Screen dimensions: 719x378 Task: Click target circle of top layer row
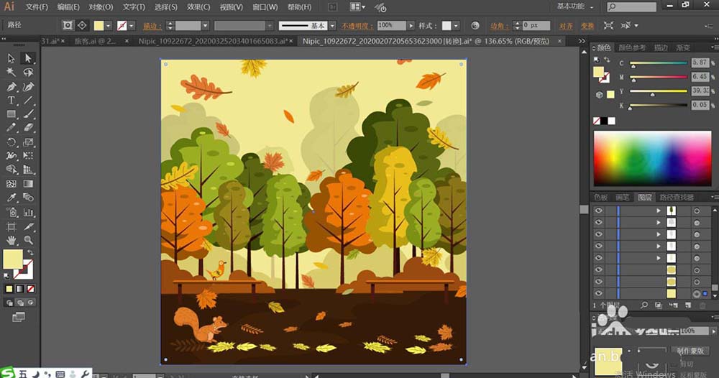point(697,211)
